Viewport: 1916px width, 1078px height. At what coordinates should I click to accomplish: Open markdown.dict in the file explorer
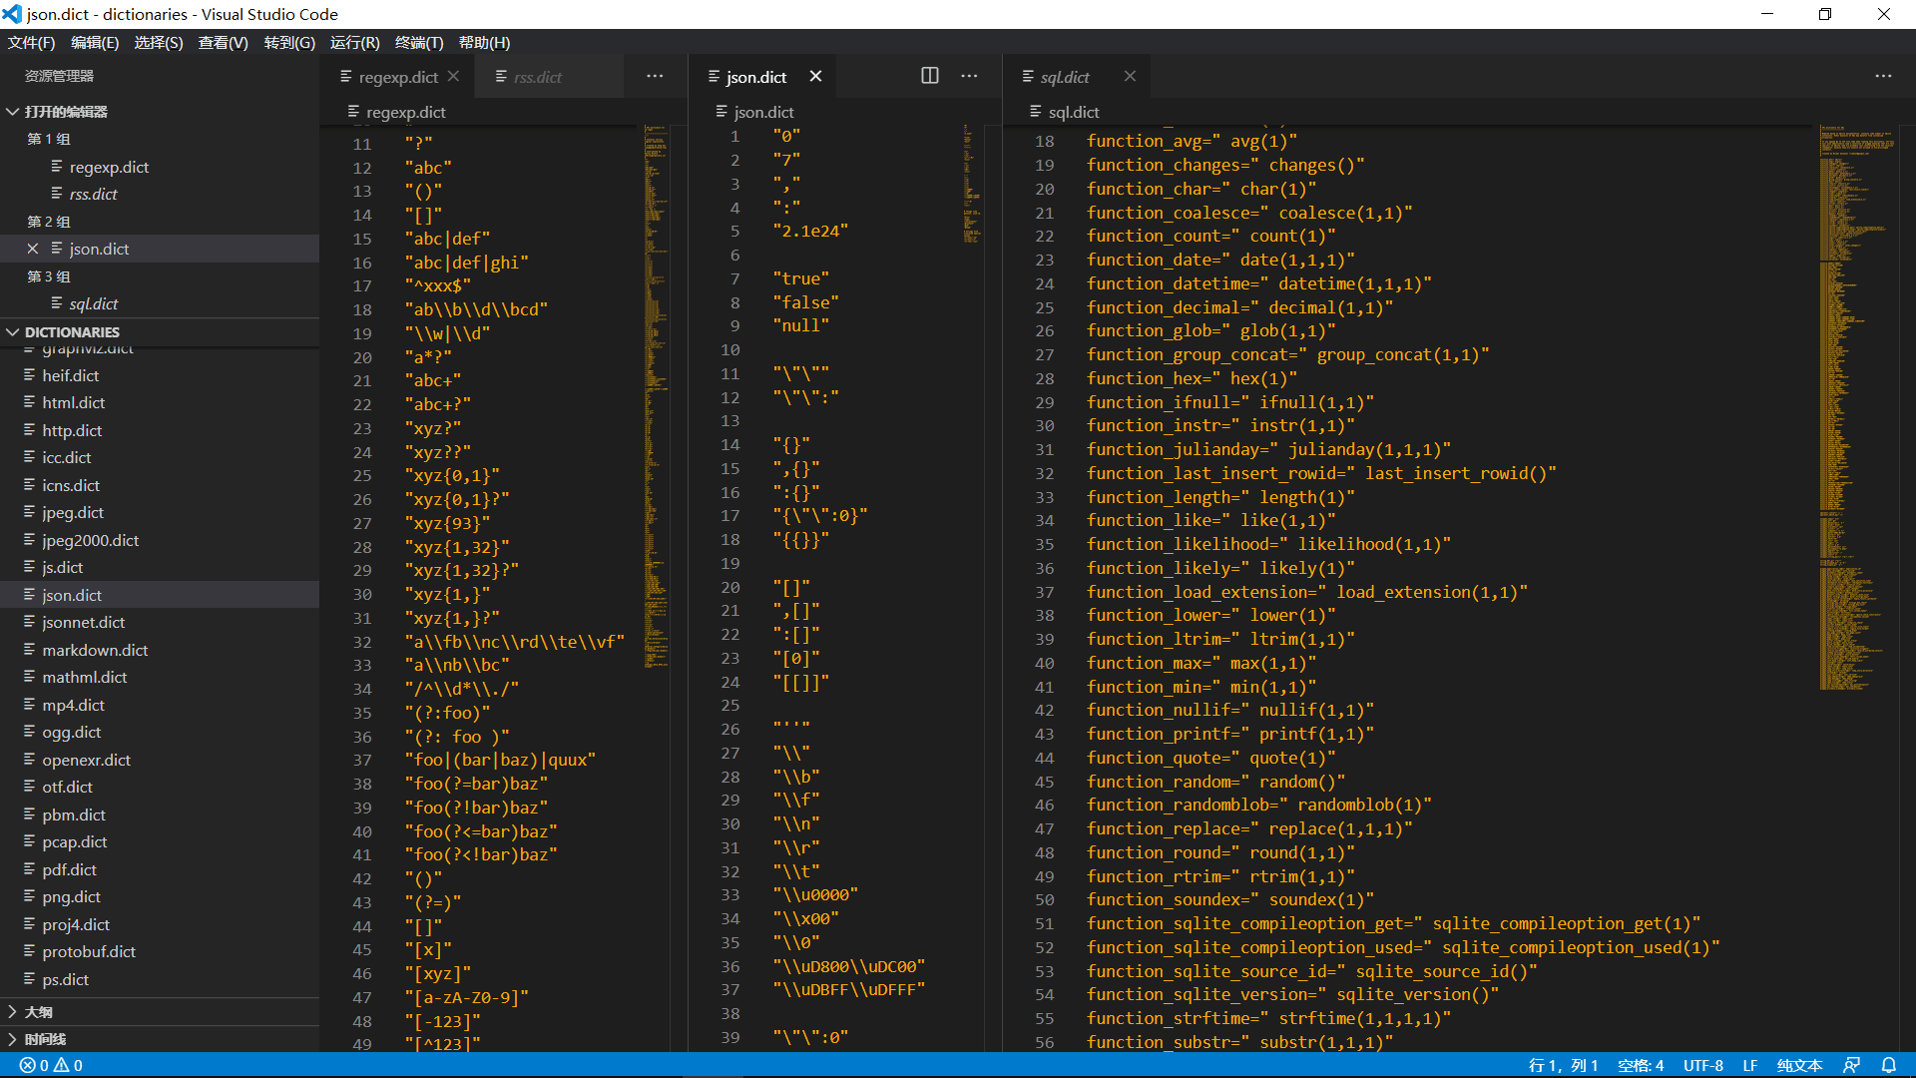coord(95,650)
